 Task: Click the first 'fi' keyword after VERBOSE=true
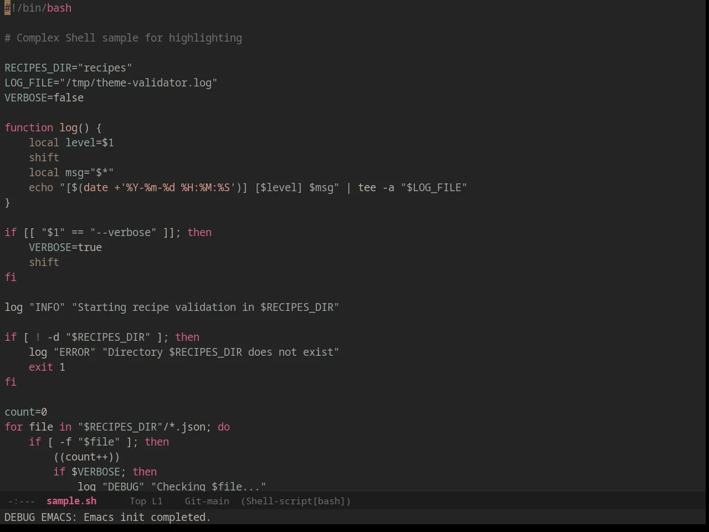tap(11, 277)
